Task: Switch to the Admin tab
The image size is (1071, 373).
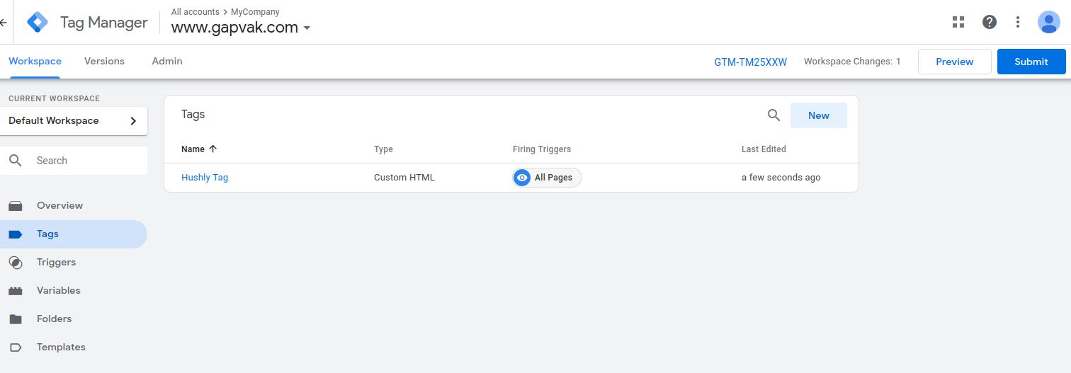Action: [x=167, y=62]
